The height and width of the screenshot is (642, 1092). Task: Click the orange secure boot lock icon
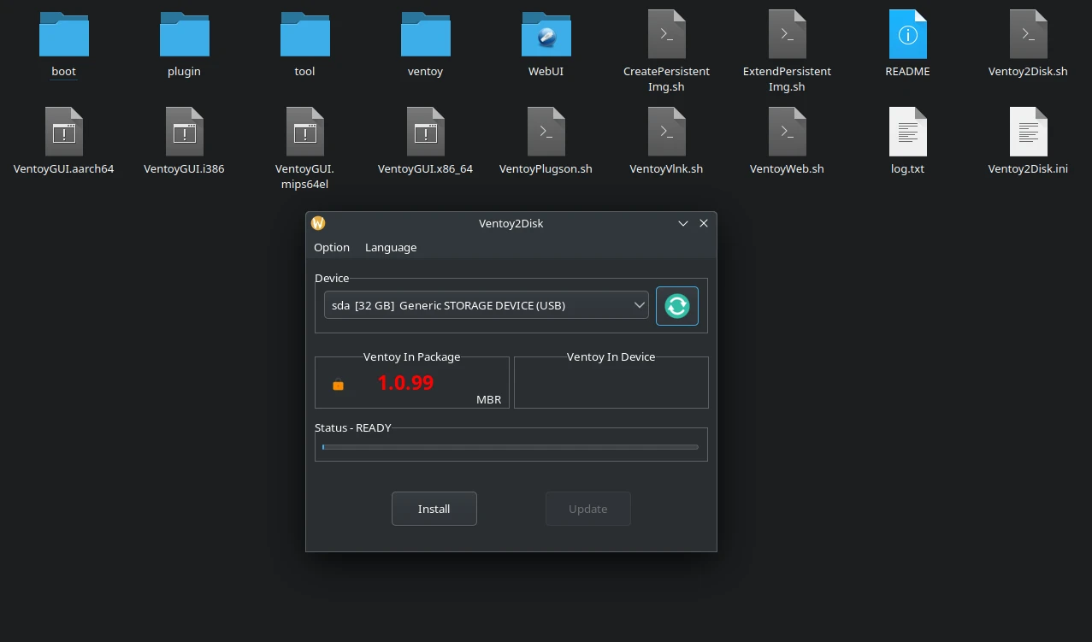click(338, 386)
